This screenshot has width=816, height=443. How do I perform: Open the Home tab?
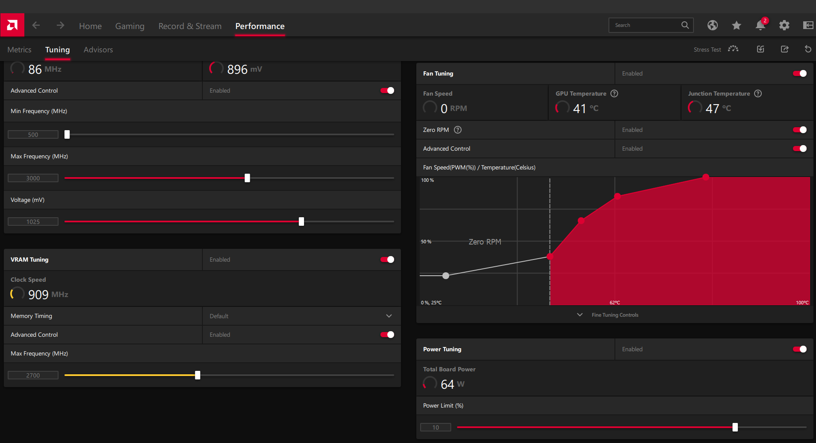tap(90, 26)
